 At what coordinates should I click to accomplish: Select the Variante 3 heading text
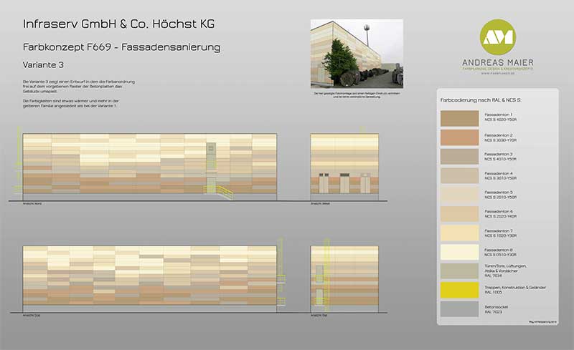44,64
